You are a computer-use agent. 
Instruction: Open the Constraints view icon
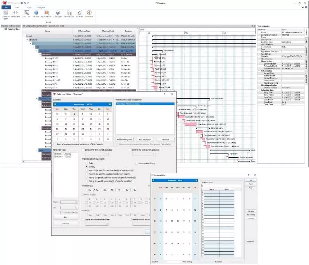[x=16, y=13]
